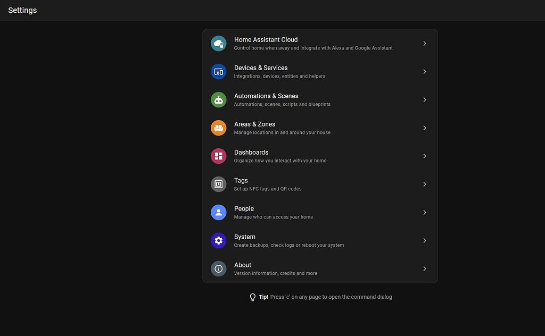Open the Dashboards settings entry

319,156
